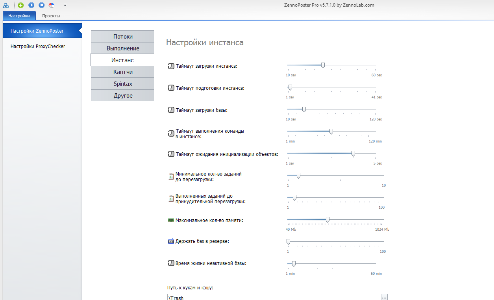
Task: Click checklist icon beside Выполненных заданий
Action: point(171,198)
